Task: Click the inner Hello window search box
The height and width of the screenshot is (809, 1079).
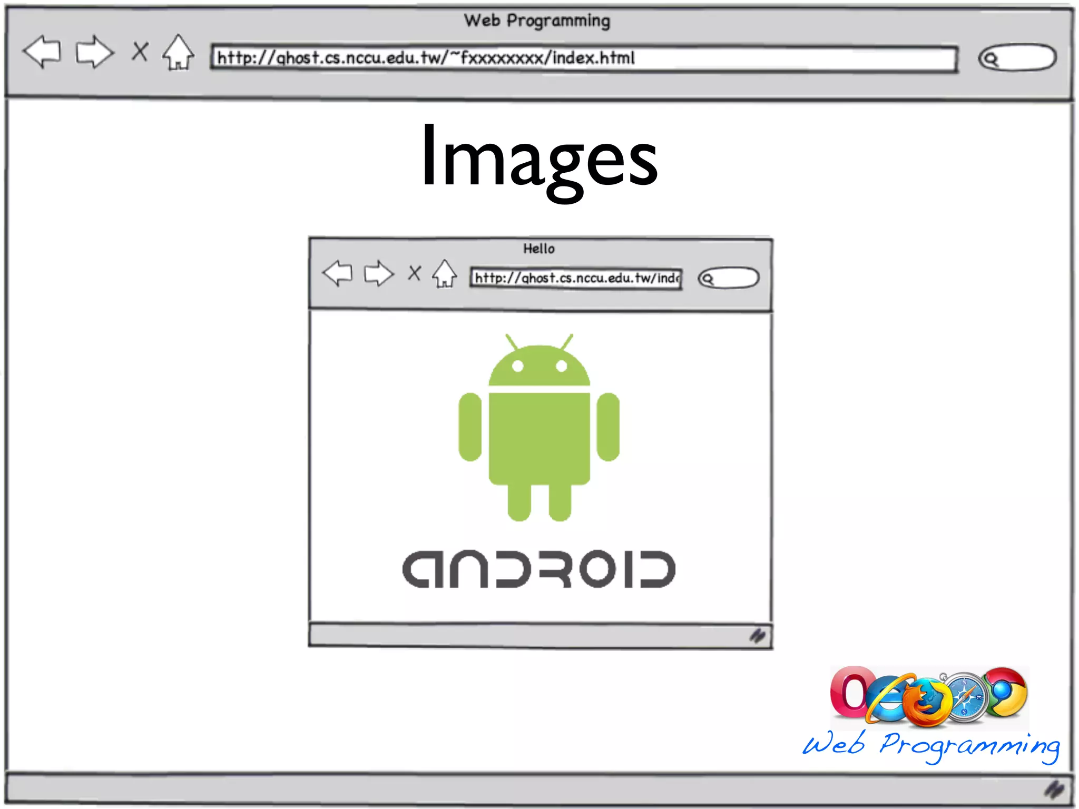Action: pyautogui.click(x=729, y=278)
